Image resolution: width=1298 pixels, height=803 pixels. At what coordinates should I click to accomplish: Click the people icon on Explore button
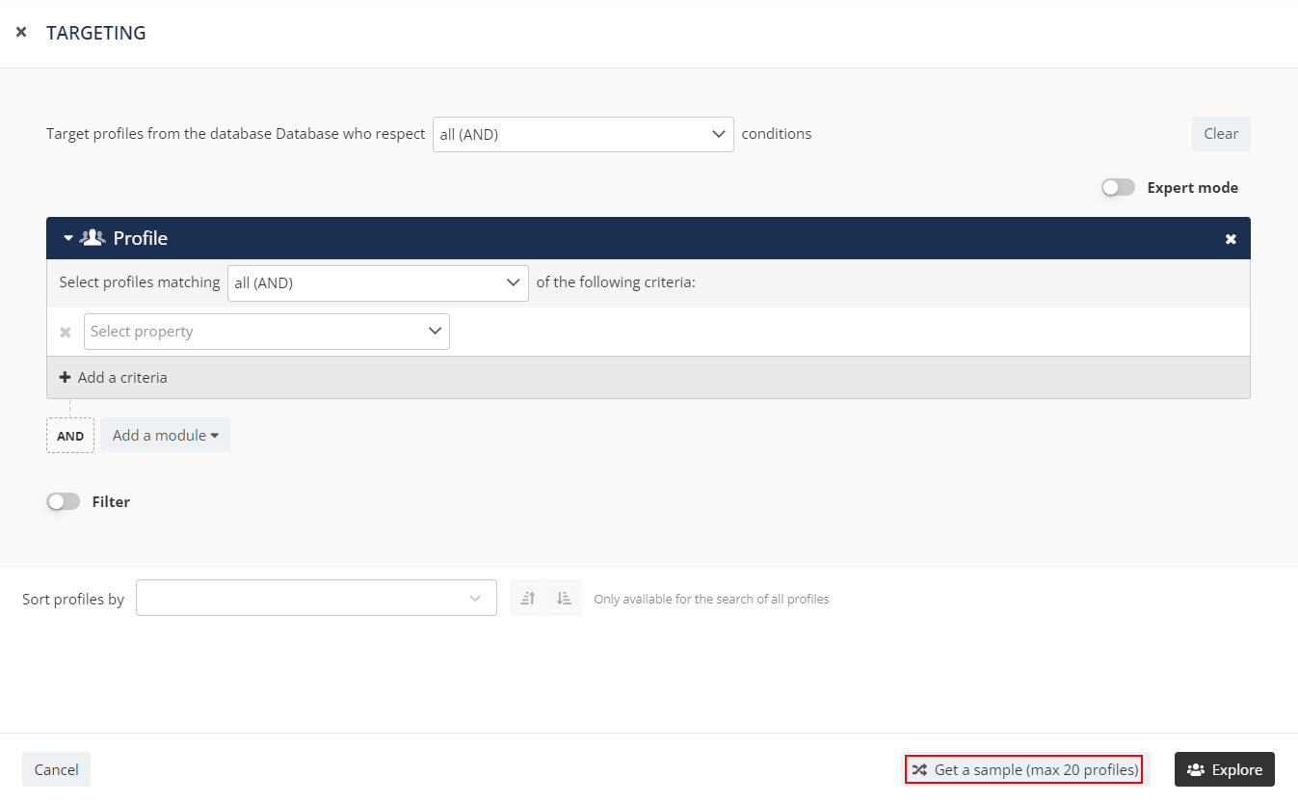(x=1196, y=769)
